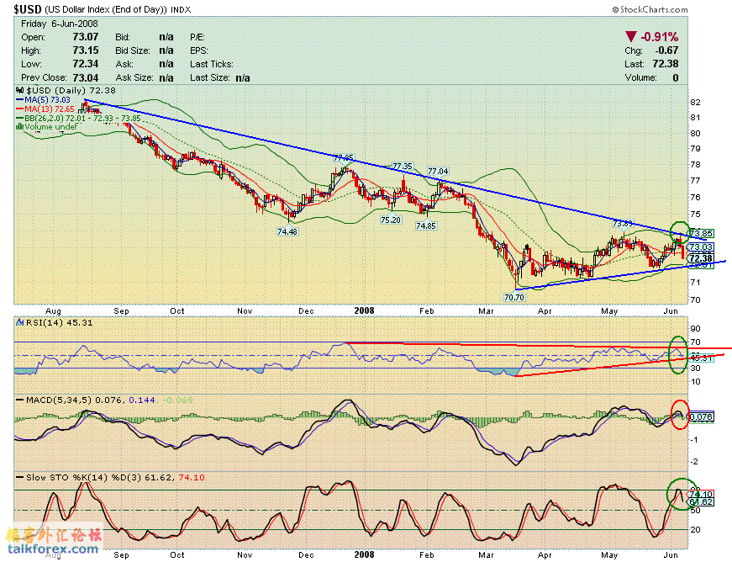Click the Dec label under the stochastic panel
The image size is (732, 562).
(306, 555)
